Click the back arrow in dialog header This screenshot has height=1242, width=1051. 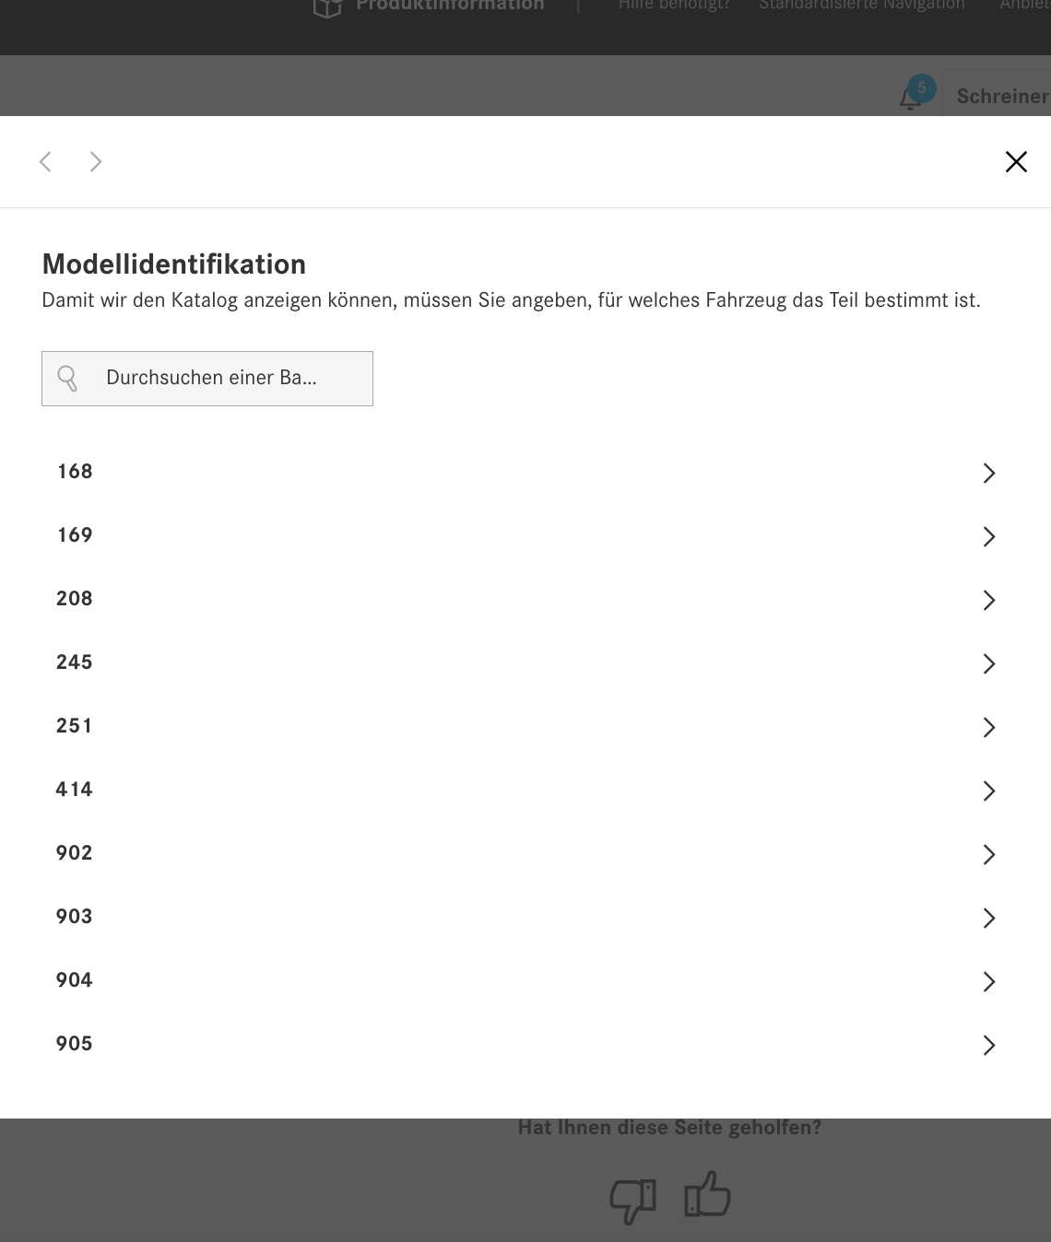(45, 162)
